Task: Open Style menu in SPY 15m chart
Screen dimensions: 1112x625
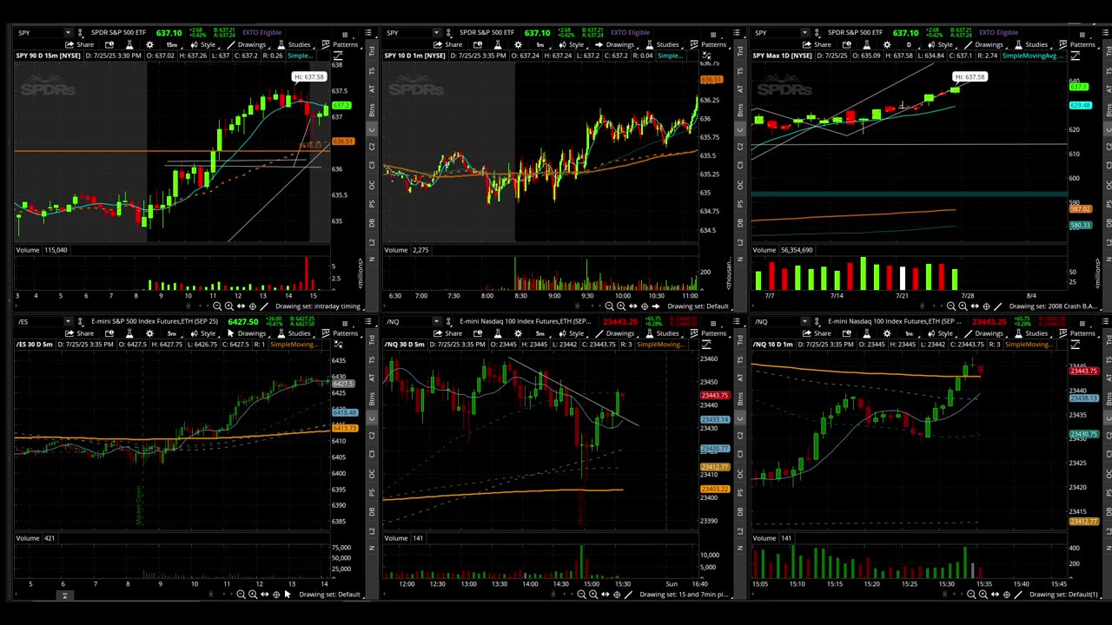Action: point(202,44)
